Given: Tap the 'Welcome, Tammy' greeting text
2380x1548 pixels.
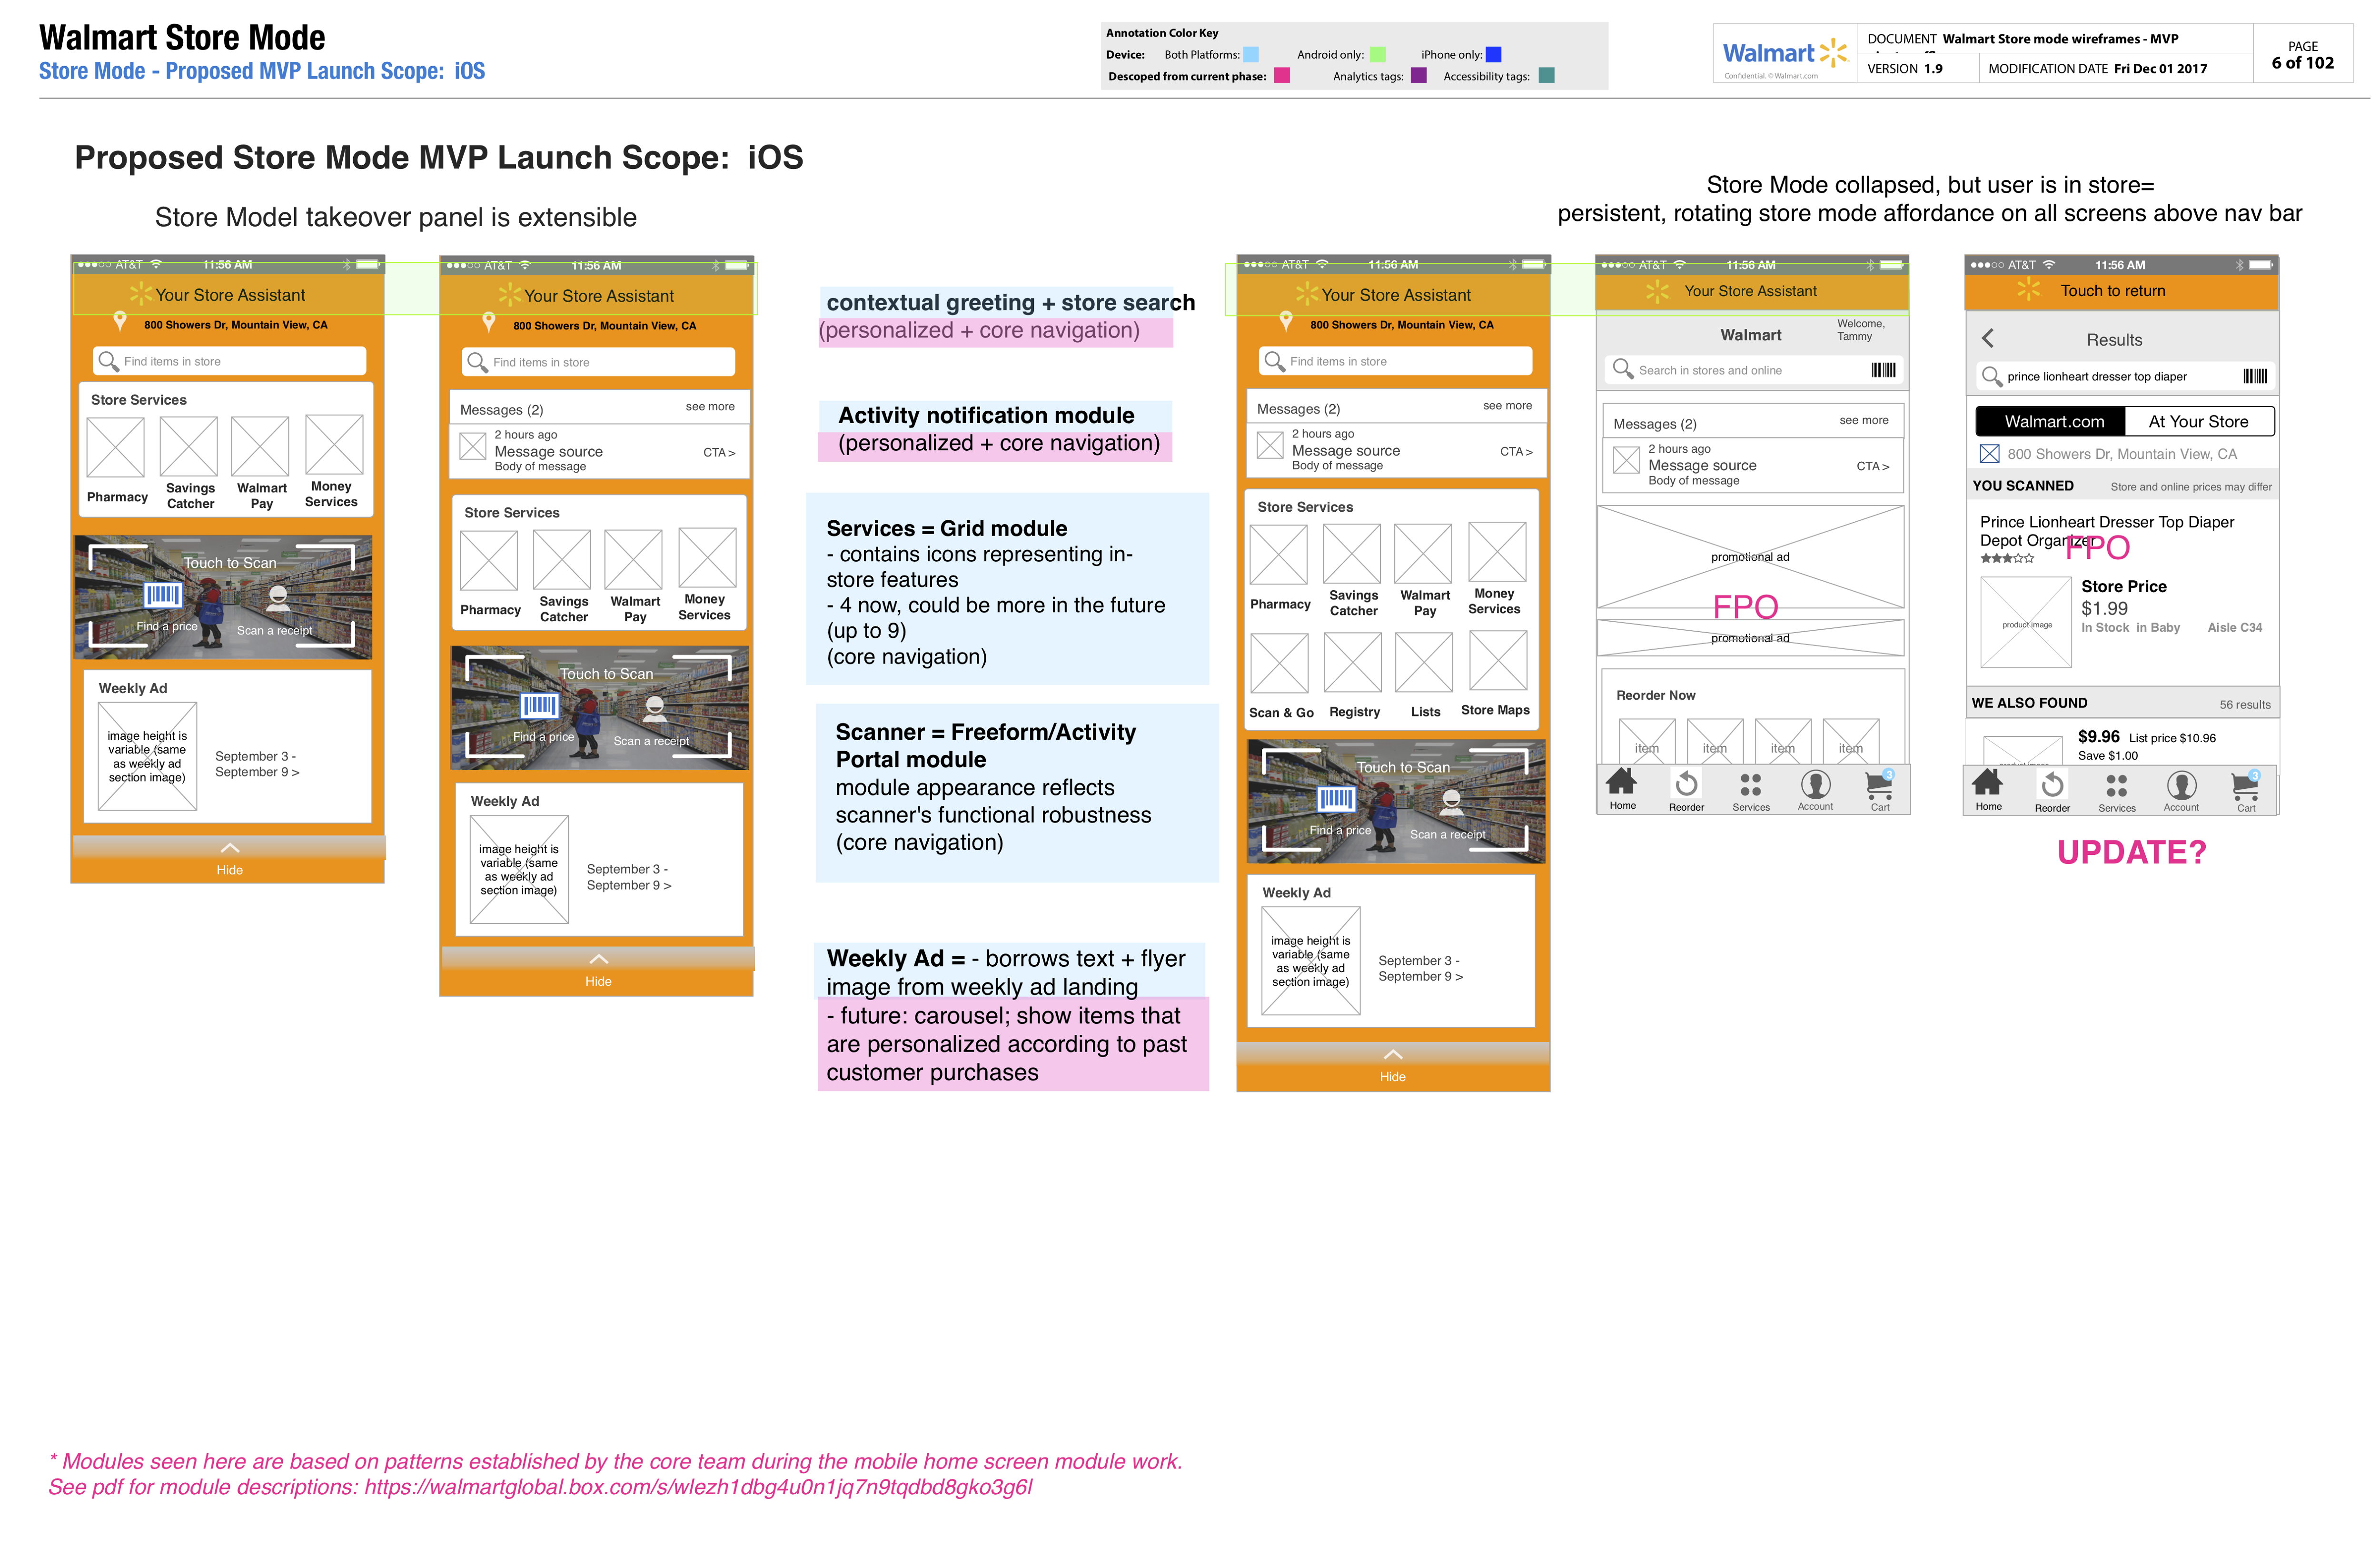Looking at the screenshot, I should pyautogui.click(x=1860, y=330).
